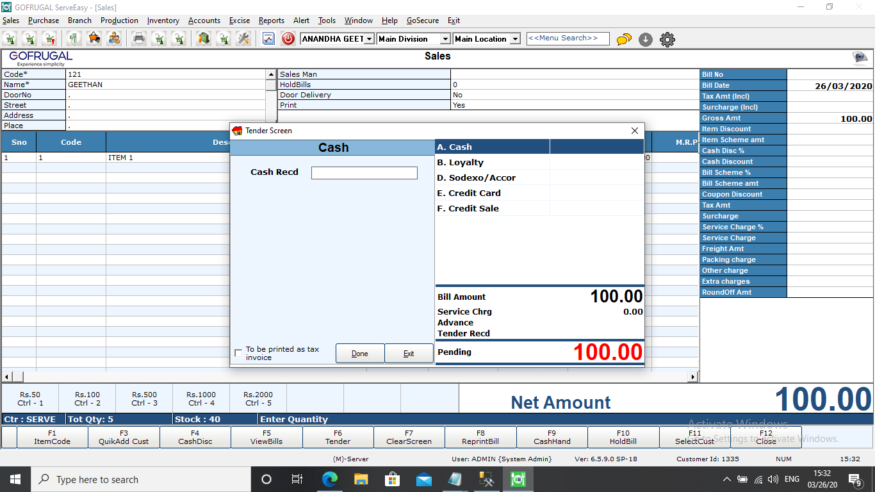Open File Explorer from the taskbar
Image resolution: width=875 pixels, height=492 pixels.
tap(361, 479)
